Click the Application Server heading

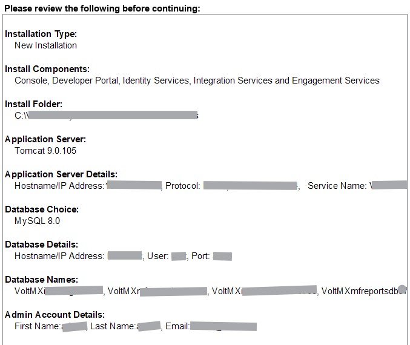[x=45, y=139]
